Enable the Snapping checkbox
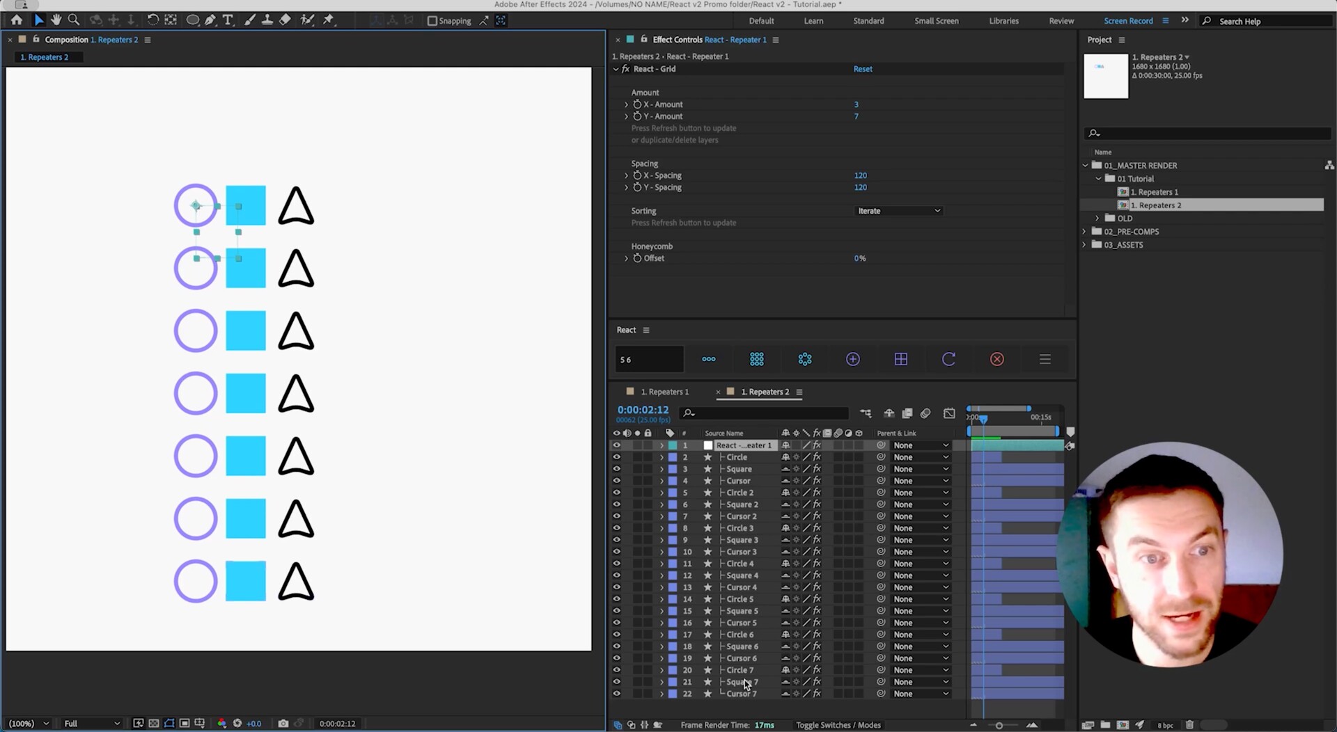 coord(432,21)
